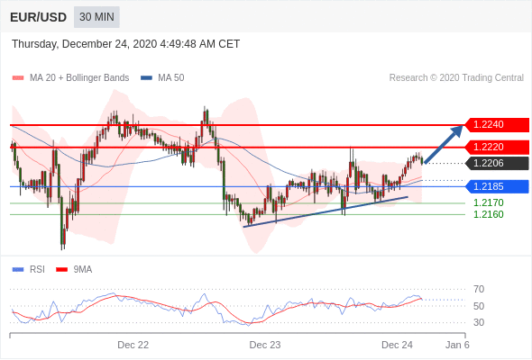Click the RSI legend label
This screenshot has width=532, height=360.
pos(37,270)
